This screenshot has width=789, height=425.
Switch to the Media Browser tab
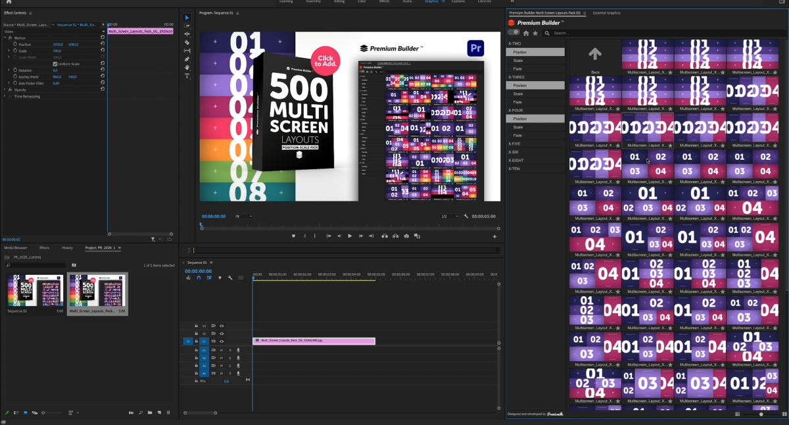[x=16, y=248]
